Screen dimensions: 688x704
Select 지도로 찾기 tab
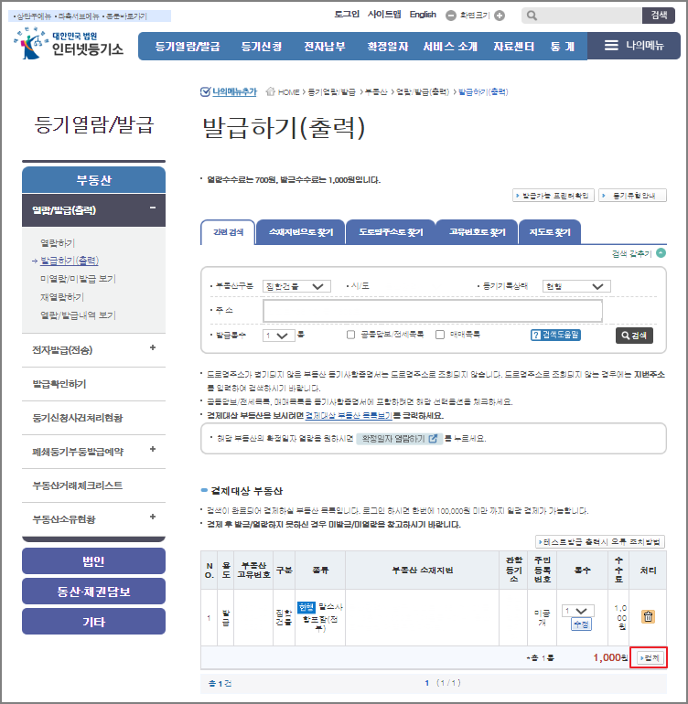[x=550, y=231]
